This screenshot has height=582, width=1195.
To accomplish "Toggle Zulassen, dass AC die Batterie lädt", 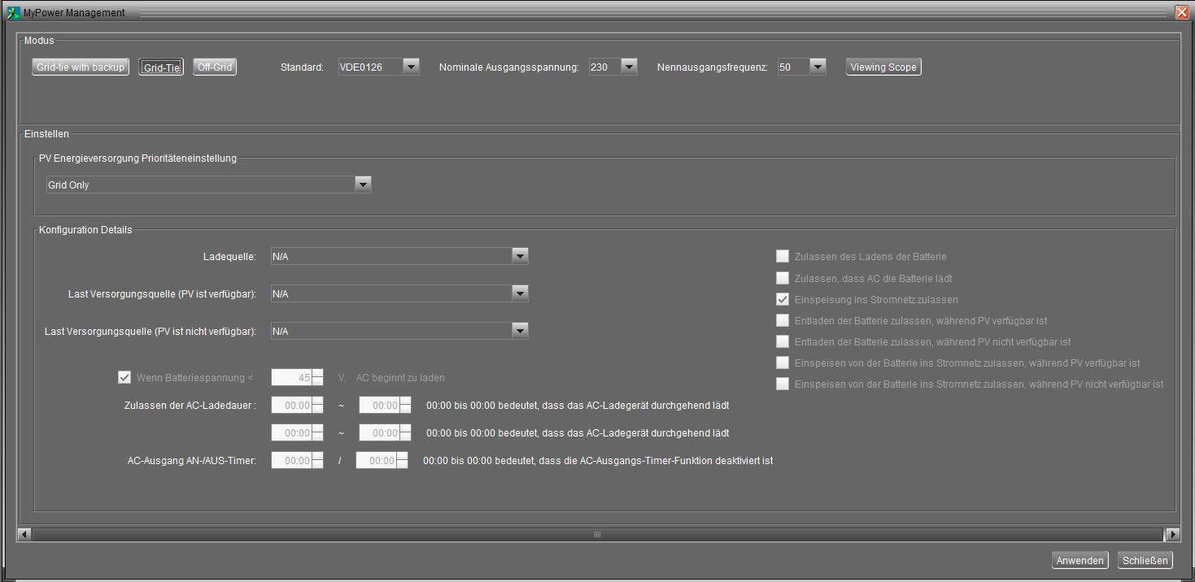I will (x=783, y=278).
